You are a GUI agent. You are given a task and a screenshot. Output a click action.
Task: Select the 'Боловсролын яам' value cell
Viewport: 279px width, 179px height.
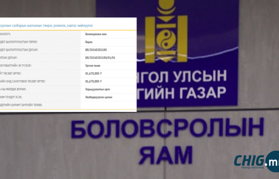pyautogui.click(x=96, y=34)
